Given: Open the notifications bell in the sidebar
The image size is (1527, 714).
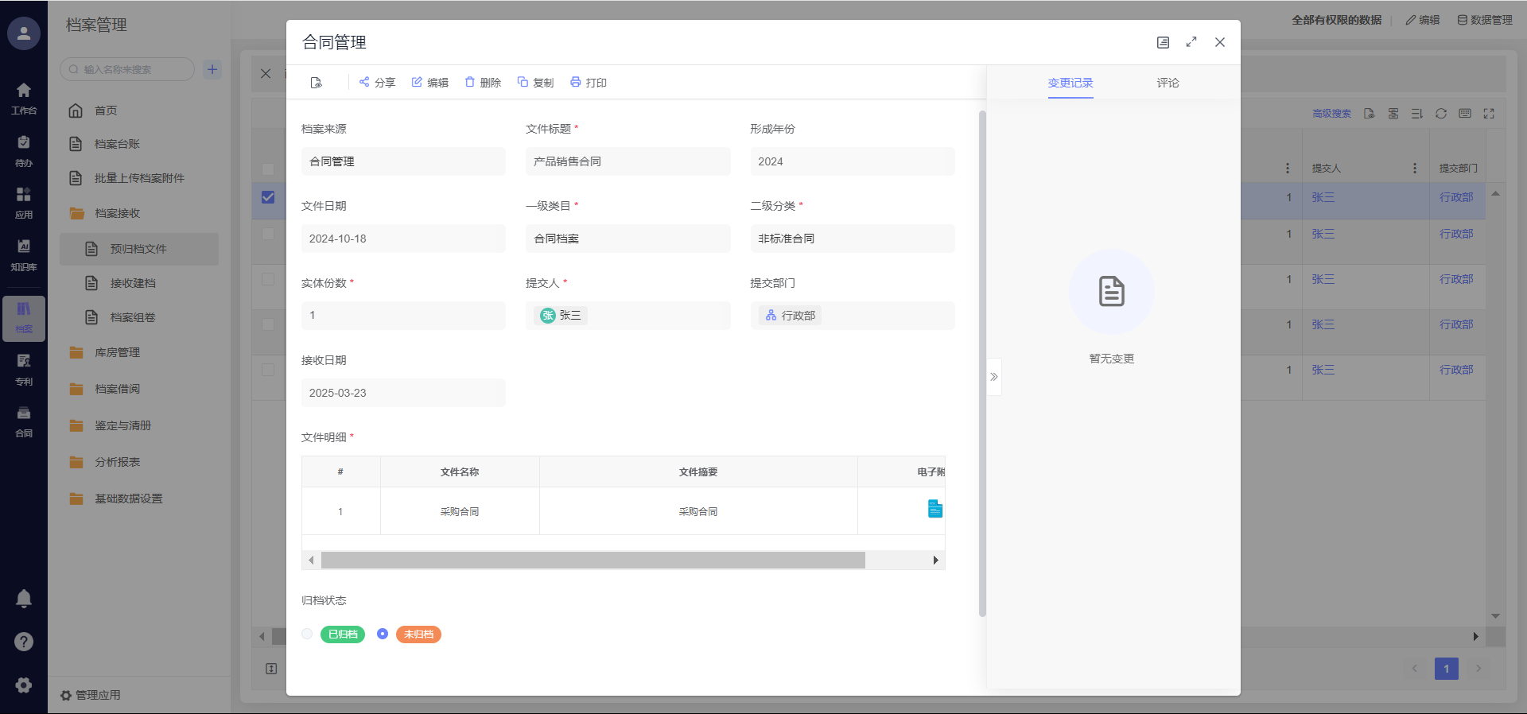Looking at the screenshot, I should click(x=24, y=599).
